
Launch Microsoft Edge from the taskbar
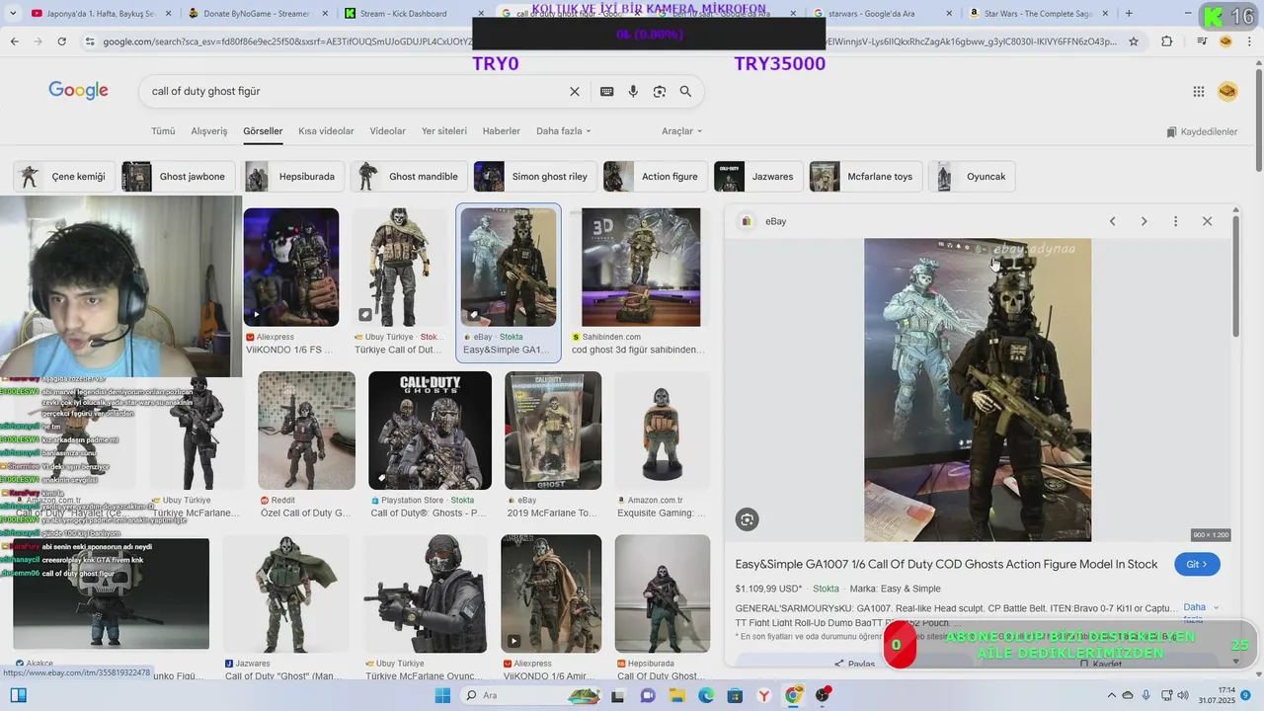coord(706,695)
